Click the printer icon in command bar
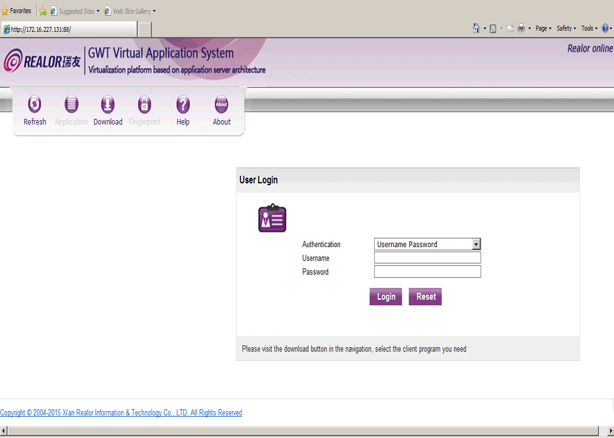 tap(521, 28)
